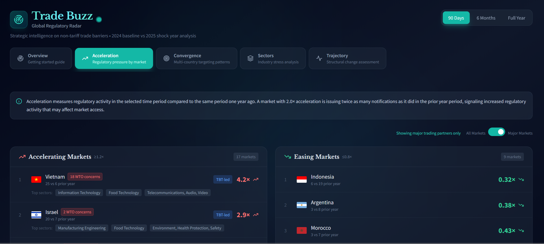
Task: Click the 17 markets count badge
Action: (246, 157)
